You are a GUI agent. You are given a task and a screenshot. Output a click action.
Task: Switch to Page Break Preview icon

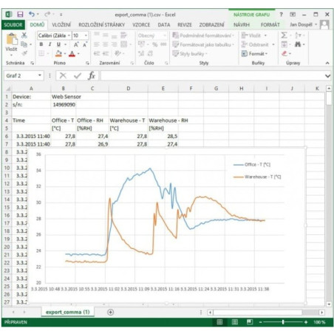pos(250,322)
